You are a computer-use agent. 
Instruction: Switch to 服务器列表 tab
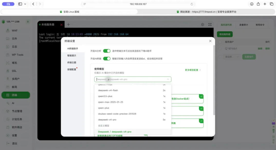(226, 25)
